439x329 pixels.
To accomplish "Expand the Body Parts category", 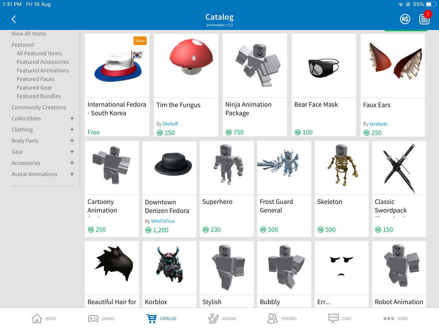I will pyautogui.click(x=72, y=141).
